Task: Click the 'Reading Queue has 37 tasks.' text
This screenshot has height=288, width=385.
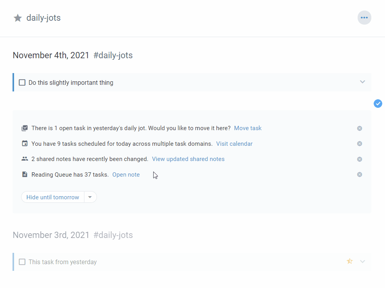Action: click(x=70, y=175)
